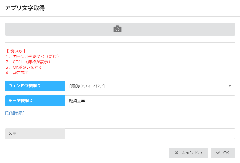Select the blue ウィンドウ参照ID label
This screenshot has width=240, height=163.
coord(35,86)
